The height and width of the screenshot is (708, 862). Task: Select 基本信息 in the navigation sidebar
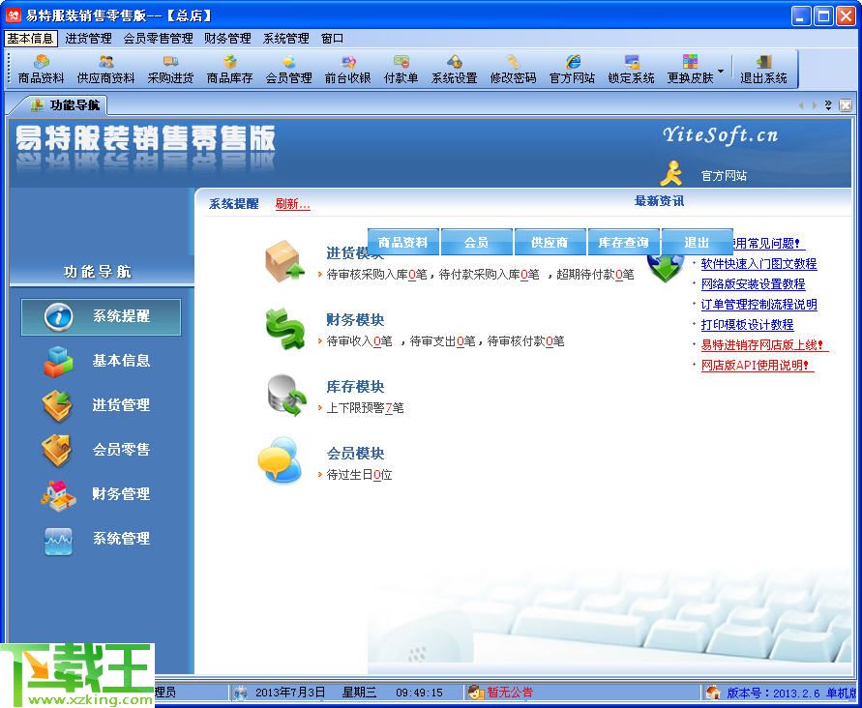[97, 361]
